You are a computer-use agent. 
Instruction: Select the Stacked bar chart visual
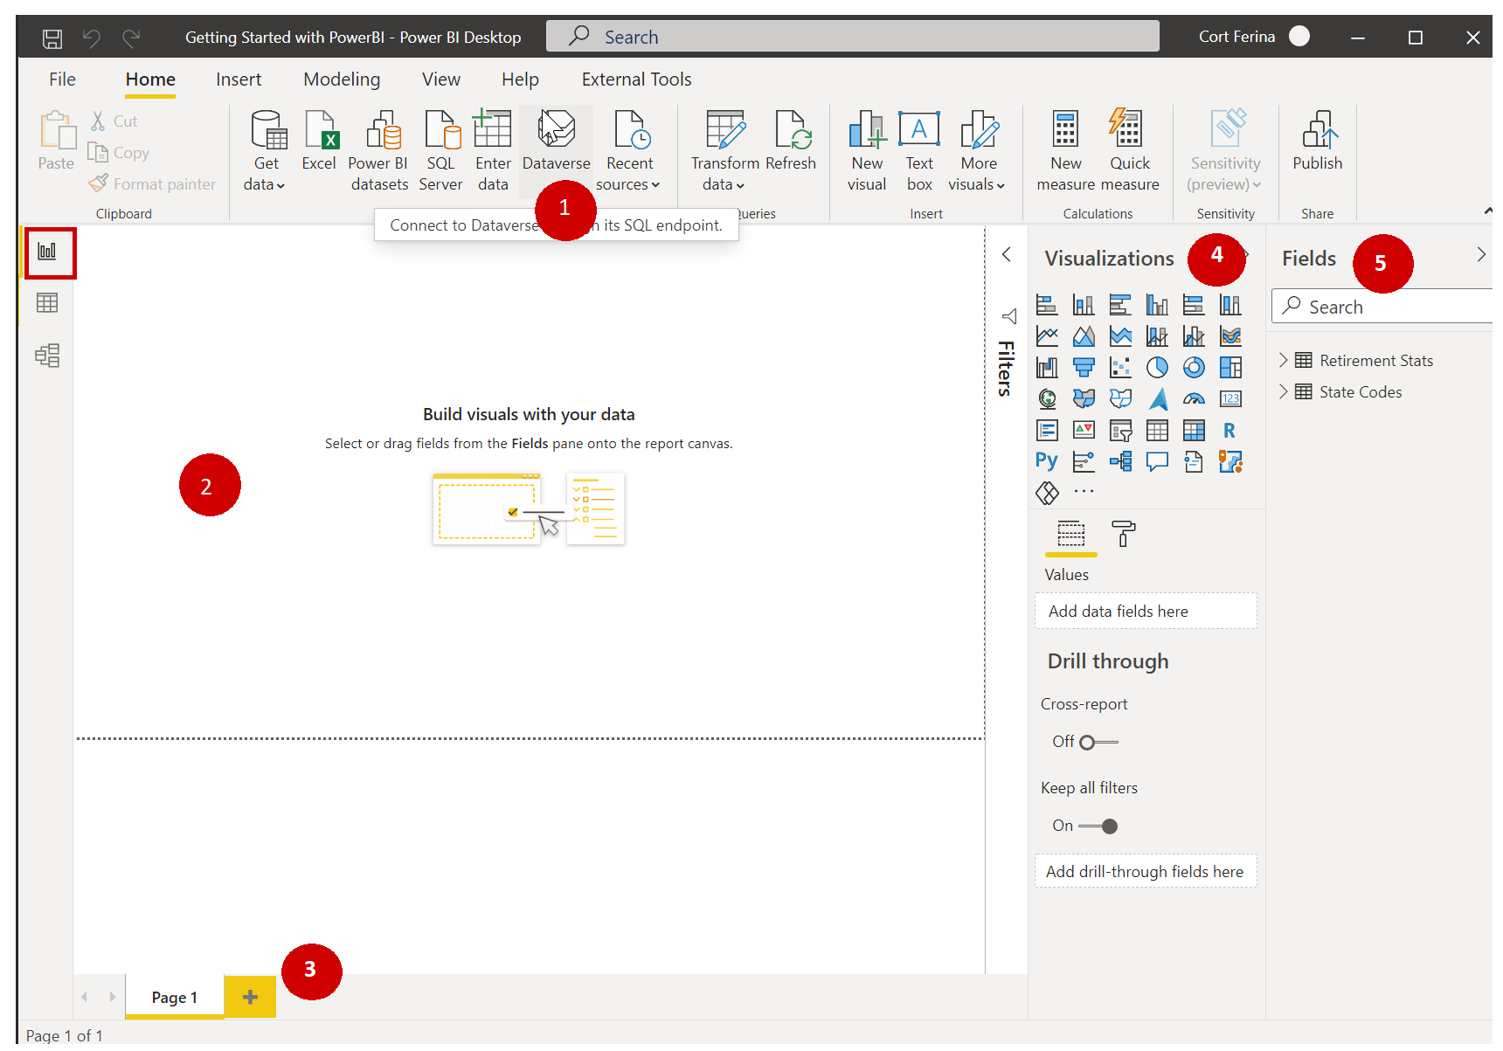click(1047, 305)
